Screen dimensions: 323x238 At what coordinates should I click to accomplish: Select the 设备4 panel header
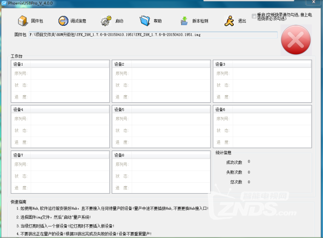coord(60,109)
